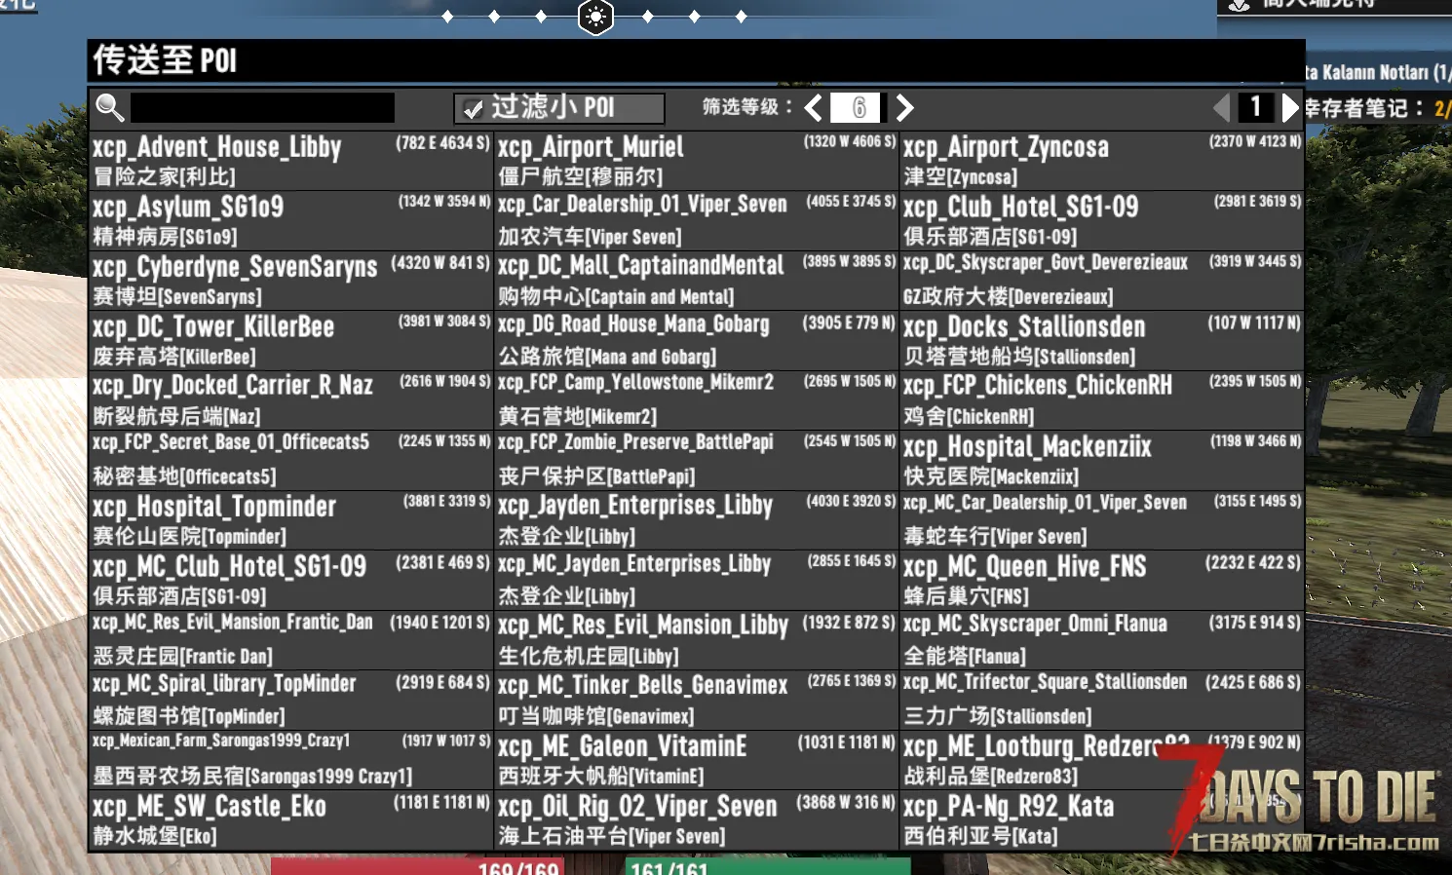
Task: Toggle the 过滤小 POI checkbox
Action: (x=474, y=109)
